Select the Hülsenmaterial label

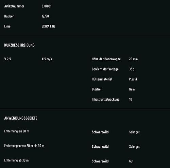coord(102,79)
